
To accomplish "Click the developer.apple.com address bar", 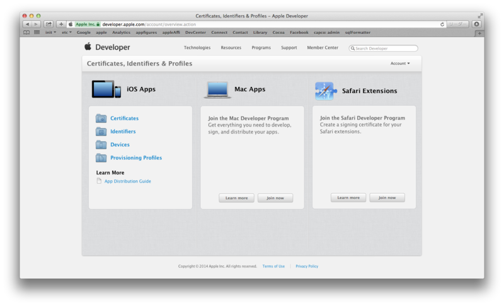I will tap(257, 25).
